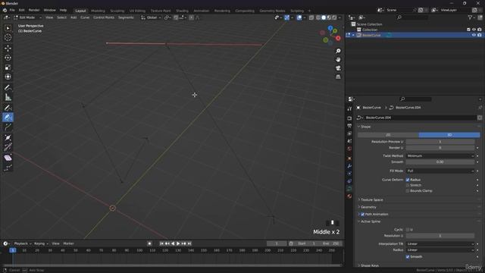
Task: Open the Tool properties tab
Action: point(349,108)
